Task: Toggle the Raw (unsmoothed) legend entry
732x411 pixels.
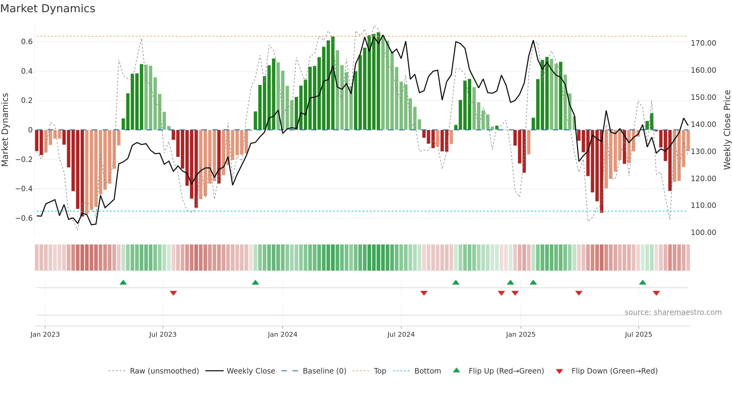Action: tap(164, 371)
